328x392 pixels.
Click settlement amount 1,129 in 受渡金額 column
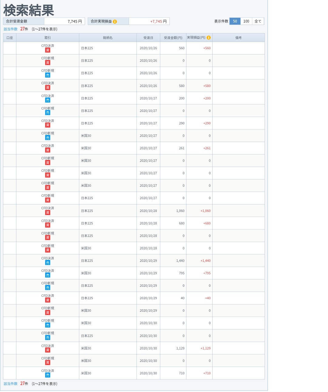click(180, 348)
